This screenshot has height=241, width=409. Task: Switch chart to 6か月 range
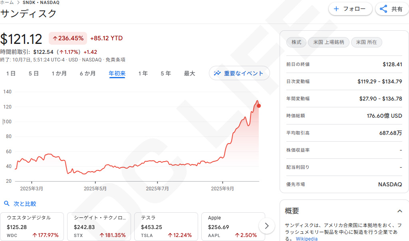pos(87,73)
